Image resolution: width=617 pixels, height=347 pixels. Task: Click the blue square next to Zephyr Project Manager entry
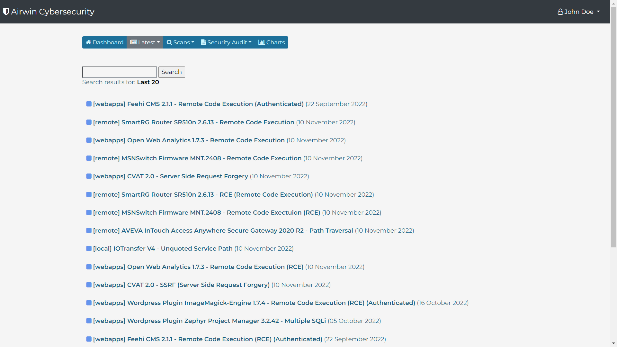click(89, 321)
